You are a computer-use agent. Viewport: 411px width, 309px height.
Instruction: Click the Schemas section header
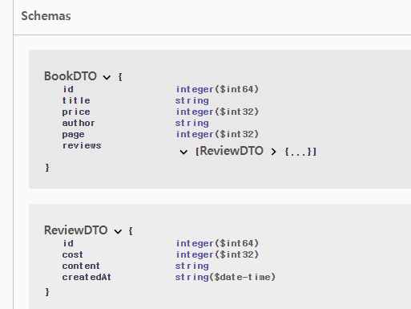click(46, 16)
